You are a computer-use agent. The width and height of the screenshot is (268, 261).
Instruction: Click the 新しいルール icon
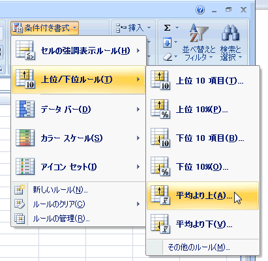coord(20,190)
